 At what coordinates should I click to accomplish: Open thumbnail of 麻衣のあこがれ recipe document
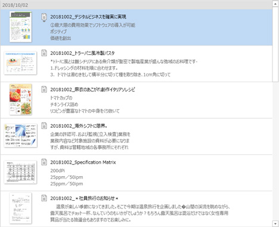(21, 99)
